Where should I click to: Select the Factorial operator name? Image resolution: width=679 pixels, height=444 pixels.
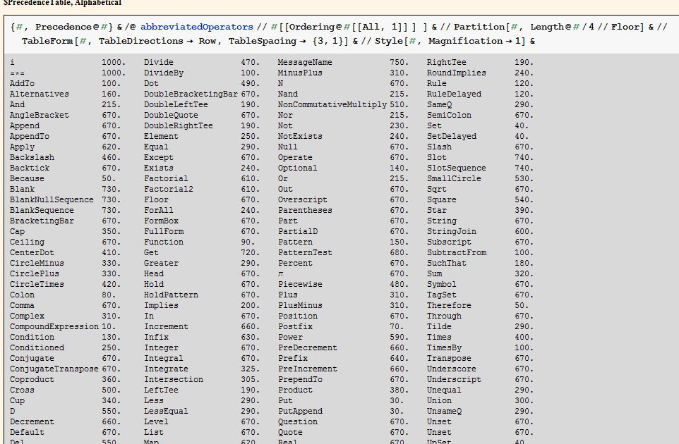pyautogui.click(x=166, y=178)
